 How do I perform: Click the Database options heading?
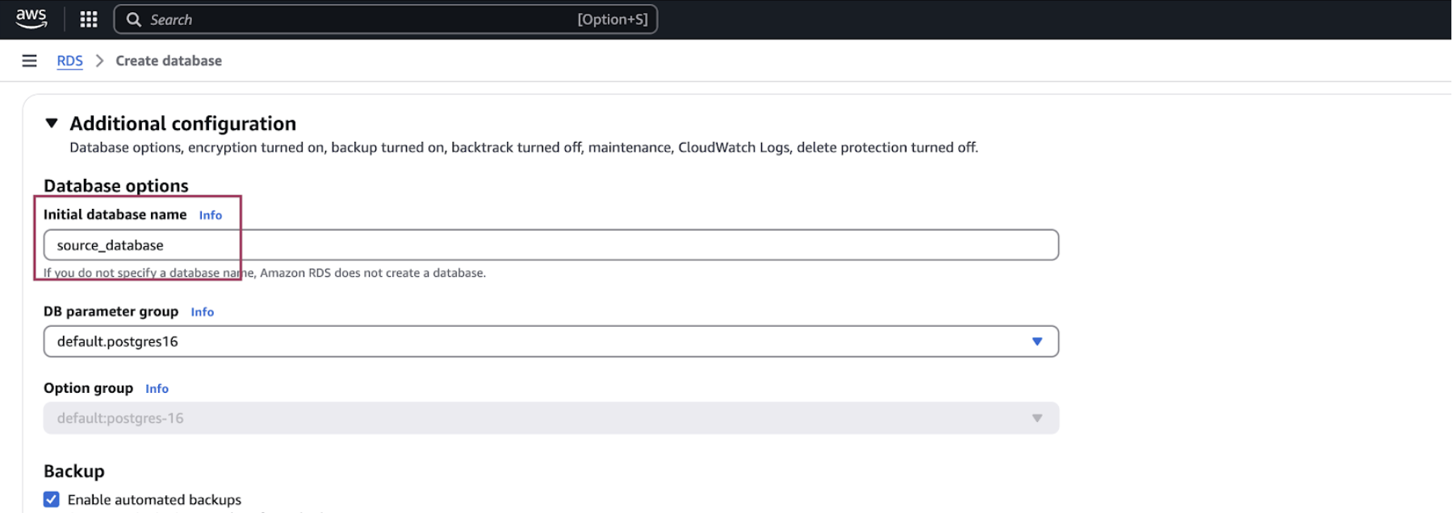116,186
